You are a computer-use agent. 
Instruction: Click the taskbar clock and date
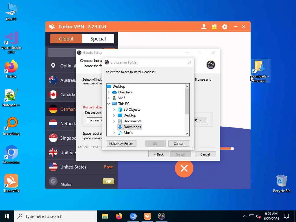(271, 216)
